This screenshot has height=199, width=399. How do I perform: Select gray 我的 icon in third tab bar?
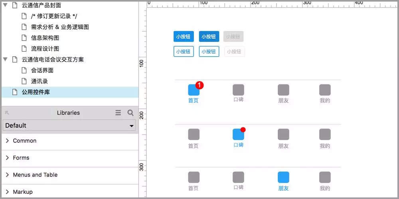325,177
